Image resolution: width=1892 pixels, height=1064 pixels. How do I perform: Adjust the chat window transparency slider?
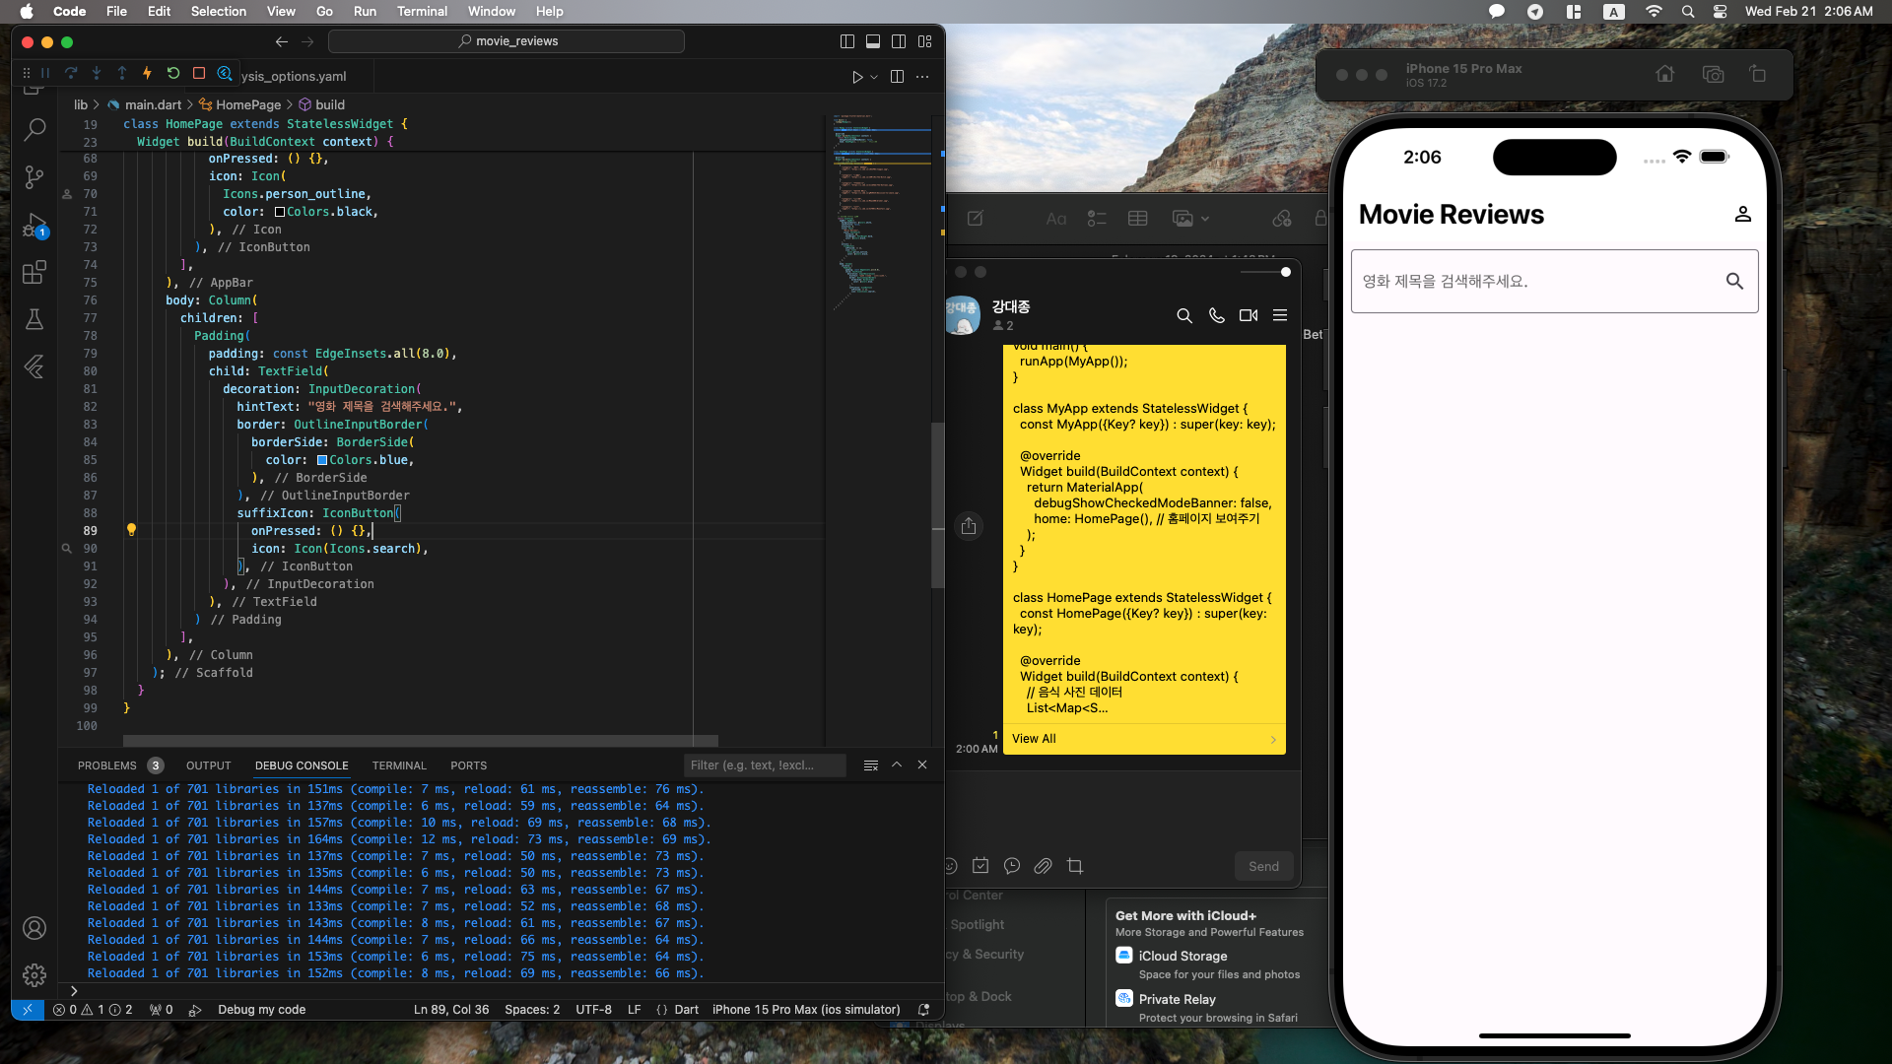pos(1265,272)
